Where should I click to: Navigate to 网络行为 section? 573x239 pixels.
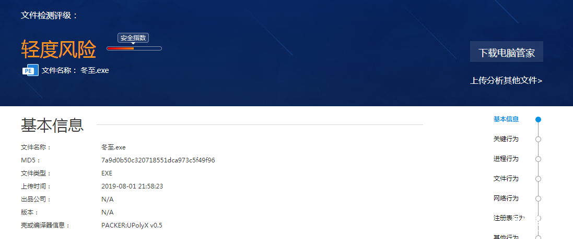[x=506, y=198]
